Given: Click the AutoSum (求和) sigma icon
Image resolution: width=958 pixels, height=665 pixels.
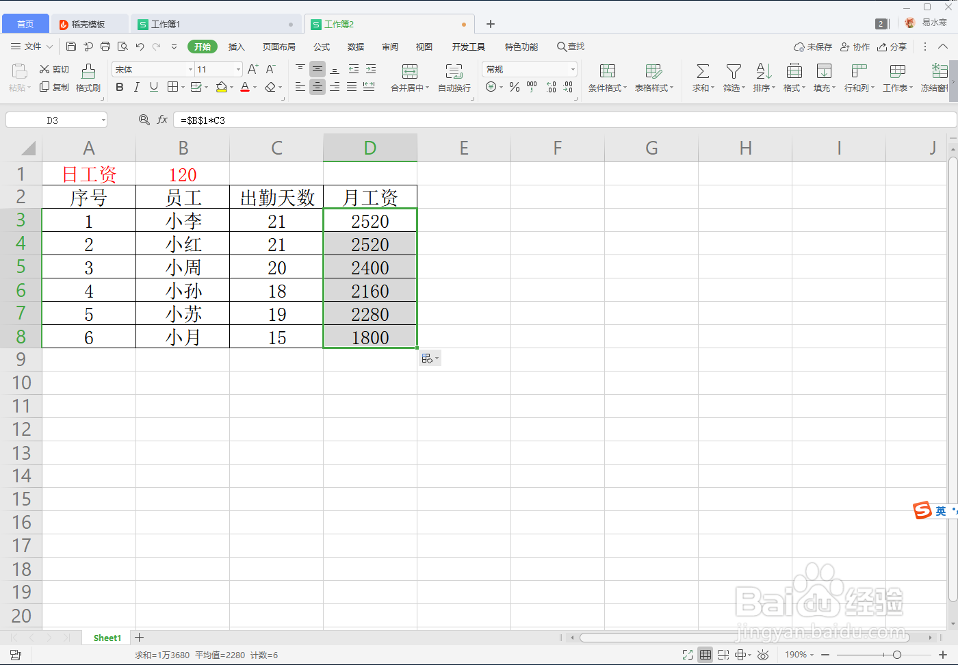Looking at the screenshot, I should tap(702, 71).
